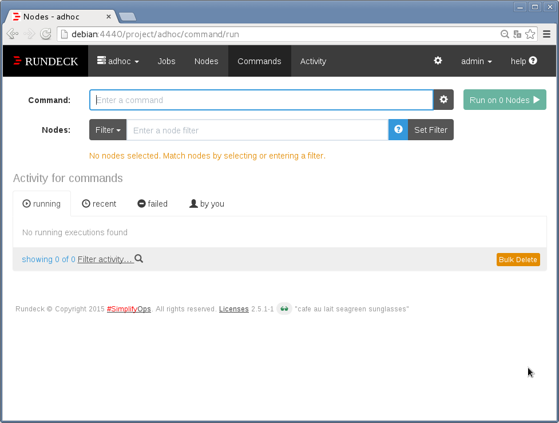559x423 pixels.
Task: Open the adhoc project dropdown
Action: point(118,61)
